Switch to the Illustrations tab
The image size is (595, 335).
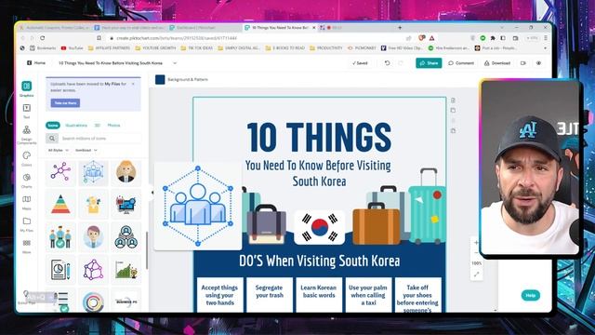76,126
